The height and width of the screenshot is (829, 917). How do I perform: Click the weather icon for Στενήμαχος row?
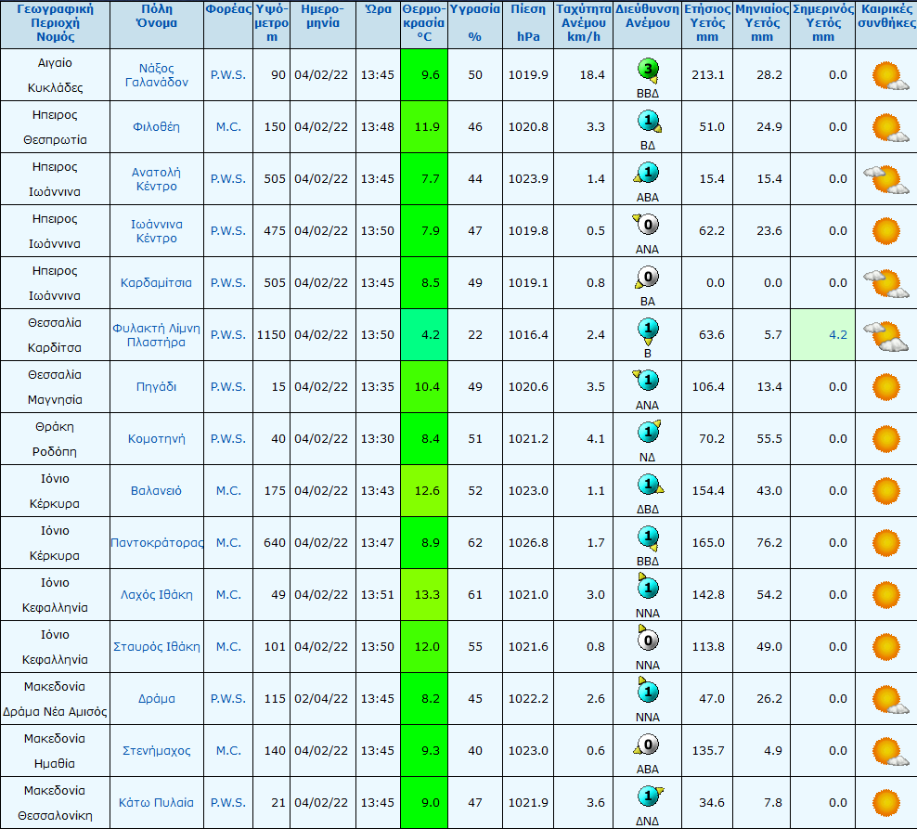pyautogui.click(x=890, y=752)
